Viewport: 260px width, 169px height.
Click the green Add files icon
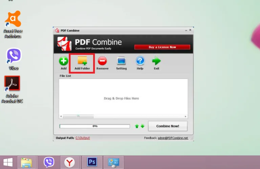[64, 61]
